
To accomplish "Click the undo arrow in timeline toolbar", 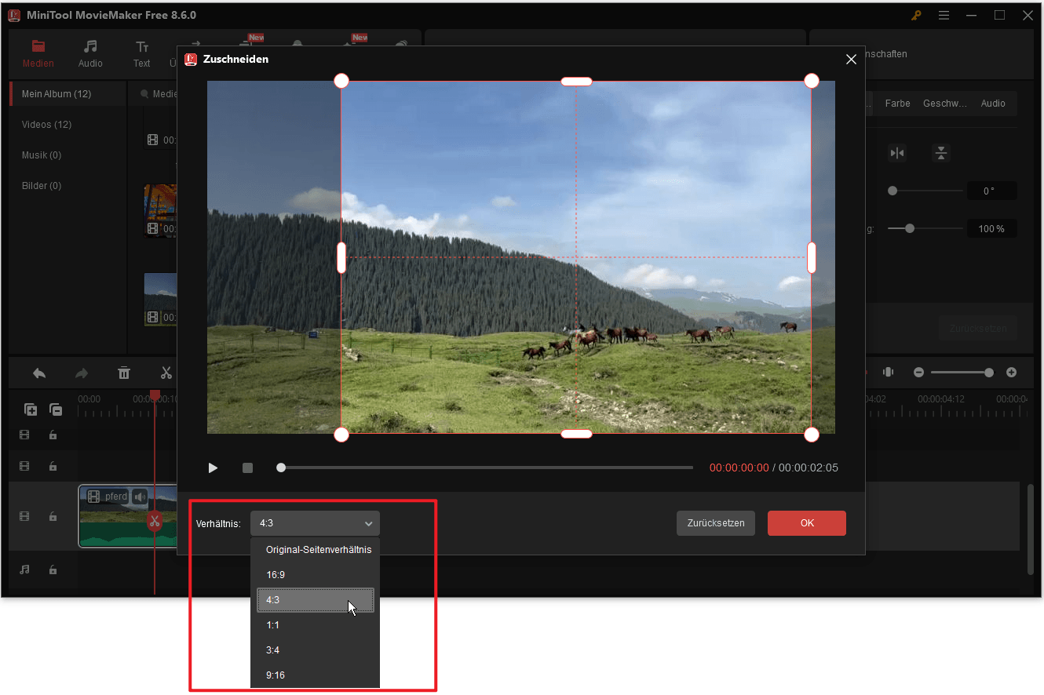I will (39, 373).
